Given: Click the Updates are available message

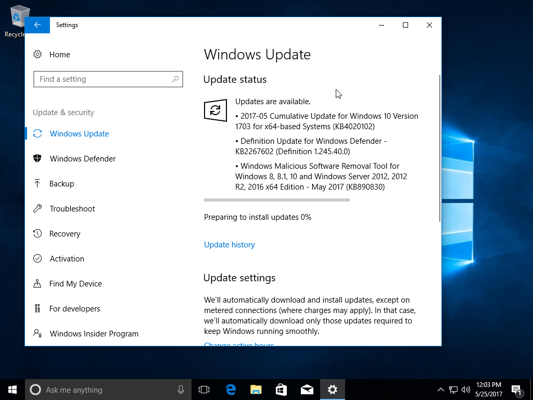Looking at the screenshot, I should [x=273, y=102].
